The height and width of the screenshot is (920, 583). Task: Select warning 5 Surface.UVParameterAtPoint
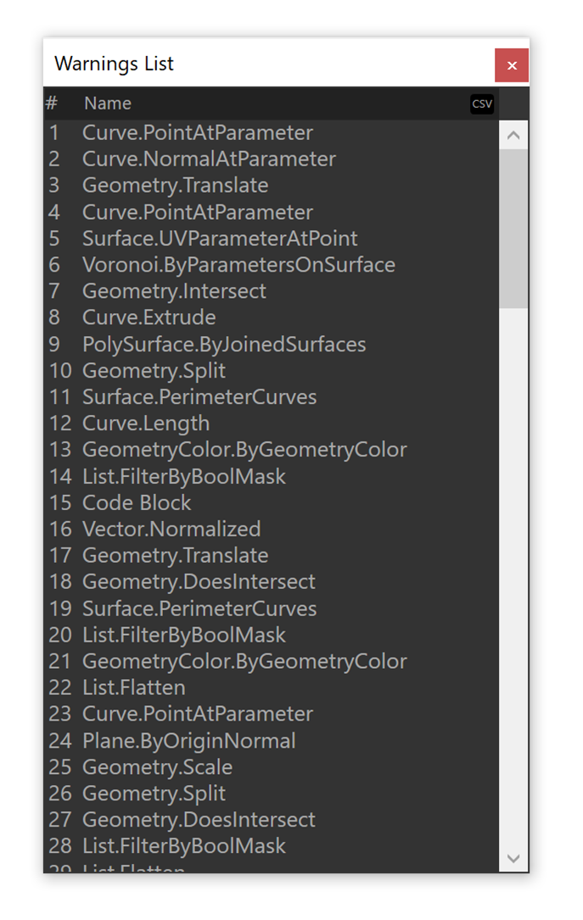tap(220, 238)
